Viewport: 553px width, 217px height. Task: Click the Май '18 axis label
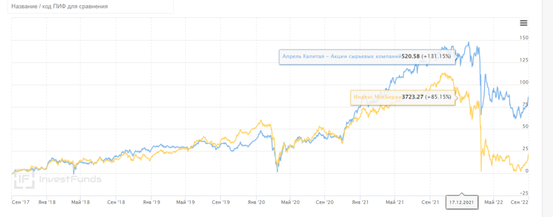(81, 202)
